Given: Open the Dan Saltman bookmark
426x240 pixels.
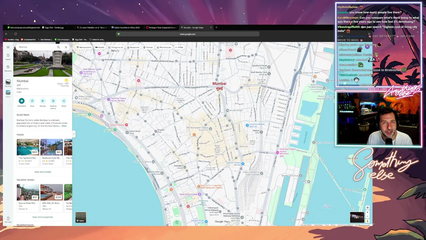Looking at the screenshot, I should pos(45,39).
